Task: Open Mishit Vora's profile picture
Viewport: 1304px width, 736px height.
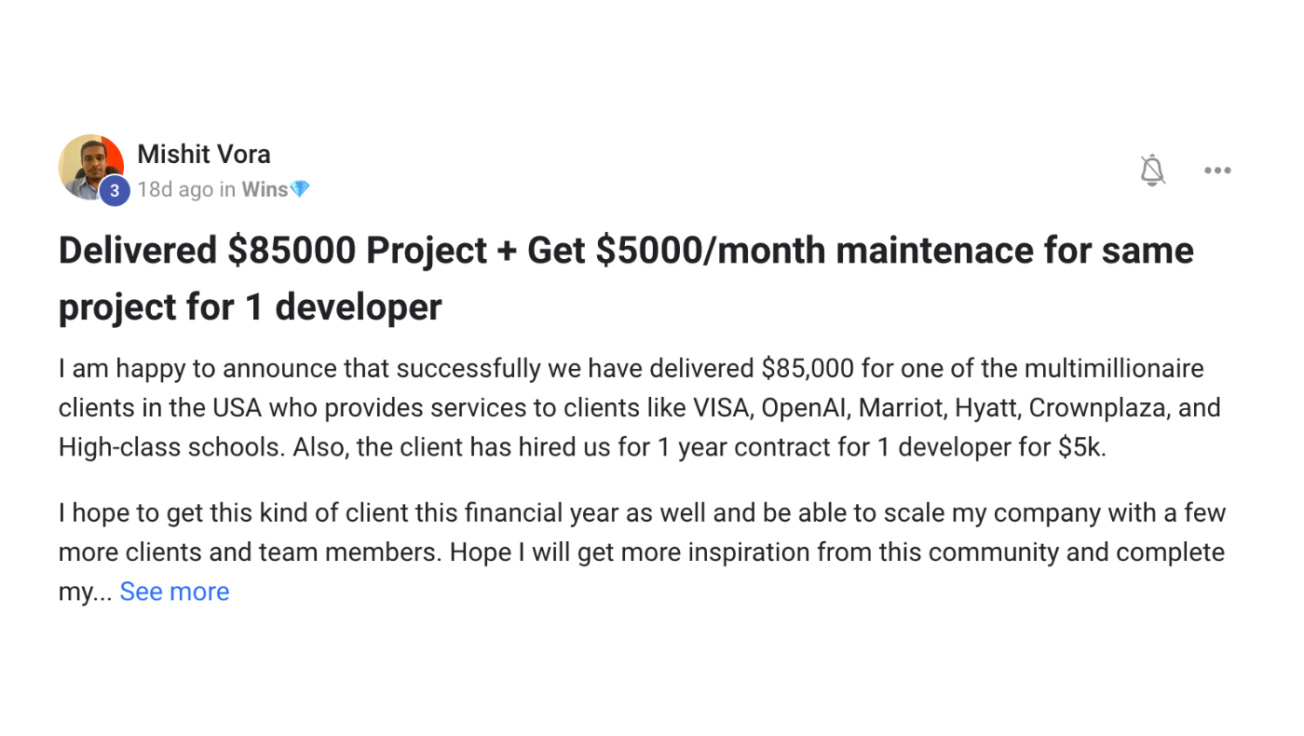Action: 91,167
